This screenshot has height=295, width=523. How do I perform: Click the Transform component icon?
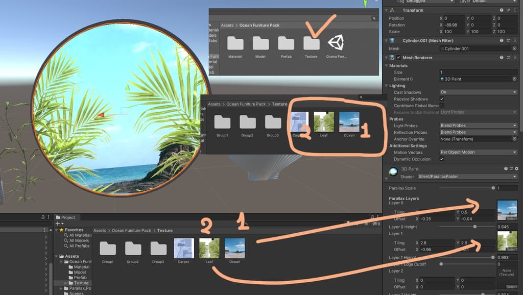[x=392, y=10]
